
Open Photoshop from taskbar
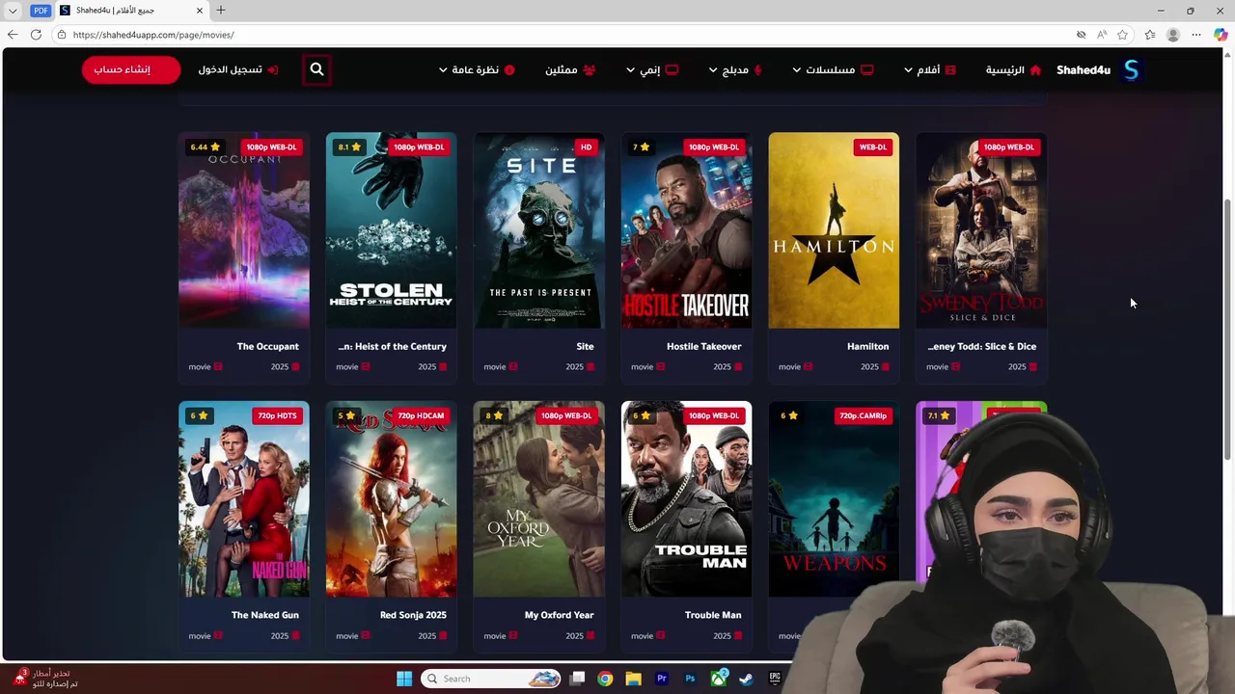[x=690, y=679]
